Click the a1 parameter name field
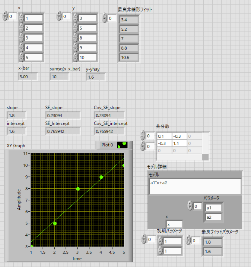This screenshot has width=251, height=267. (x=213, y=208)
